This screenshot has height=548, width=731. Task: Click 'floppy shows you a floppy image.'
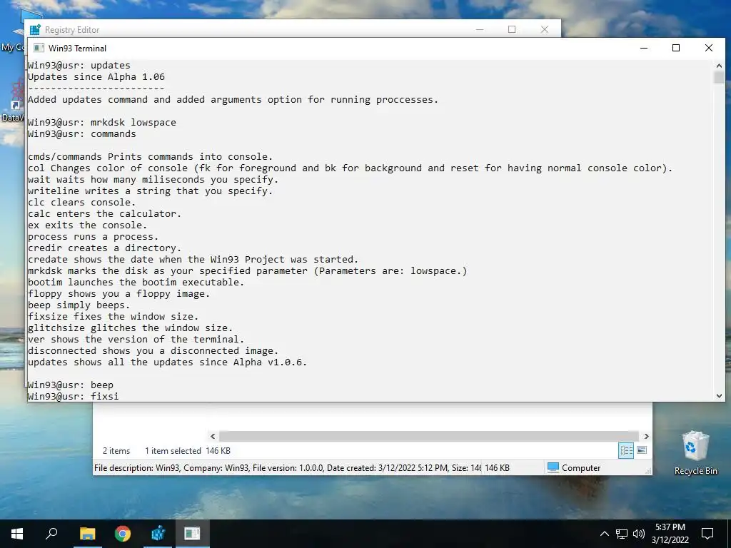pos(119,293)
